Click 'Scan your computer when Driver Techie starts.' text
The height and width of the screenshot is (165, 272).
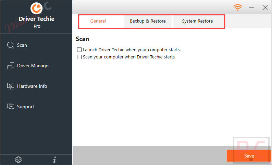[x=129, y=57]
